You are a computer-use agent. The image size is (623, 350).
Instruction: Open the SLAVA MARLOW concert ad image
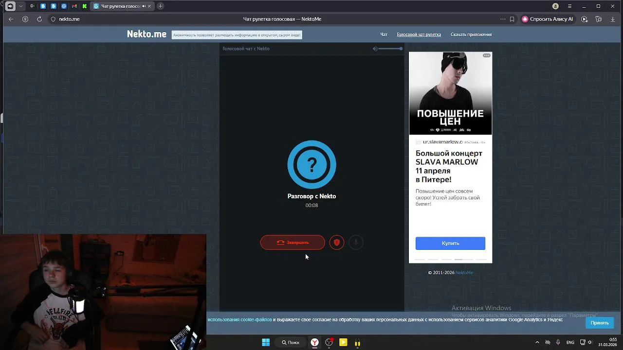450,93
